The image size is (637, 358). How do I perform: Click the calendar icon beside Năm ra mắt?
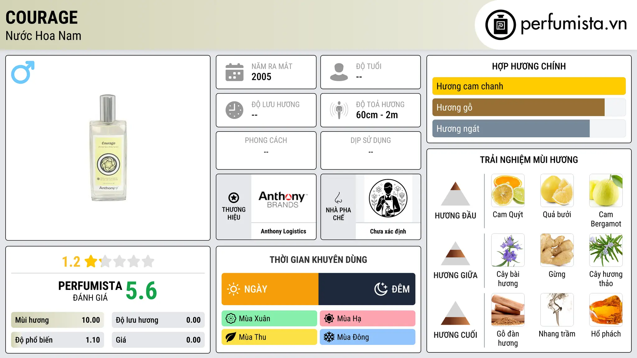(x=235, y=72)
